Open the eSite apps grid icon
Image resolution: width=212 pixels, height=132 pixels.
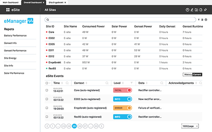(x=8, y=10)
